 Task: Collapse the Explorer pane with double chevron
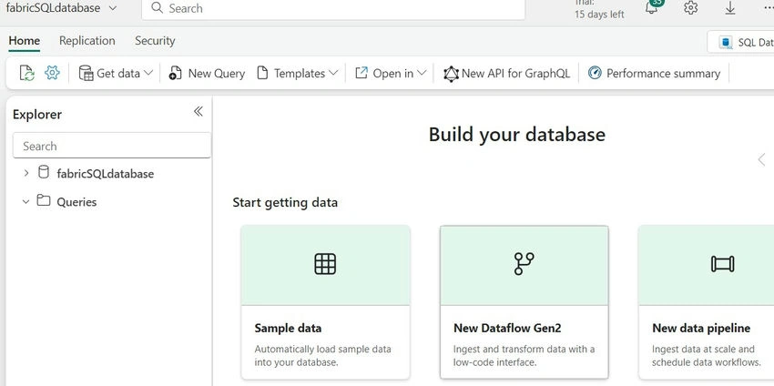click(x=198, y=112)
